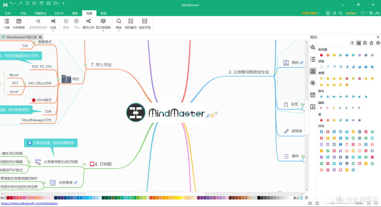Screen dimensions: 381x207
Task: Insert the red flag icon
Action: click(x=321, y=108)
